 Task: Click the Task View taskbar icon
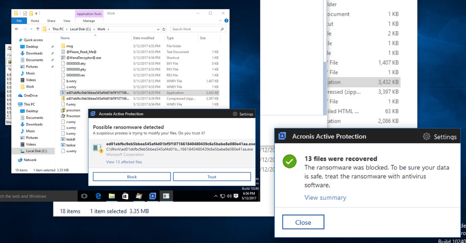tap(84, 196)
